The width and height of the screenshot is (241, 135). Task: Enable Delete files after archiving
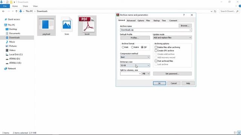156,47
